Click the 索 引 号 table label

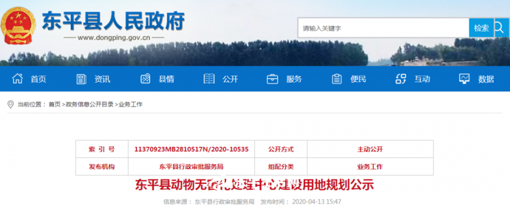(x=101, y=149)
